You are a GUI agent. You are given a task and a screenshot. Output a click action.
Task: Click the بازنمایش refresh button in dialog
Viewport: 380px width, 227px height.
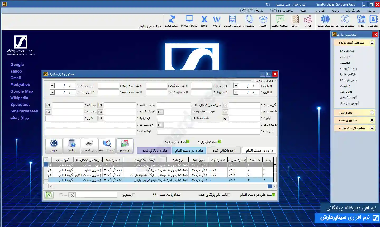(125, 146)
